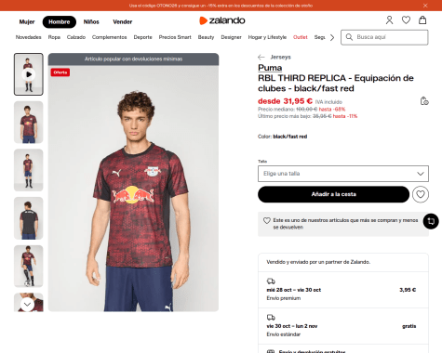Open the Outlet menu item

click(301, 37)
